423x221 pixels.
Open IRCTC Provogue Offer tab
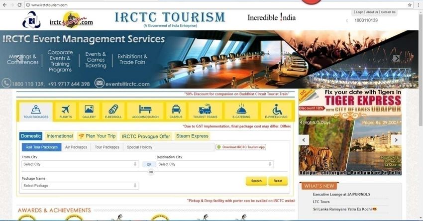tap(146, 136)
